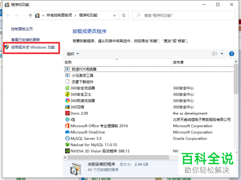The image size is (241, 180).
Task: Expand the breadcrumb overflow chevron
Action: pos(43,15)
